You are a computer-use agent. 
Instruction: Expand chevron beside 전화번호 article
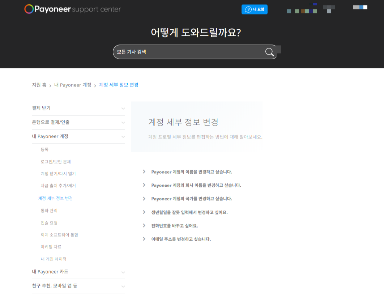pyautogui.click(x=144, y=225)
